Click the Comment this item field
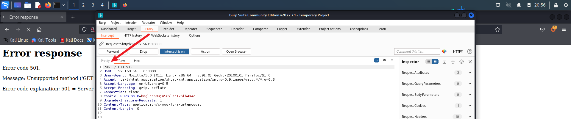 pyautogui.click(x=417, y=51)
